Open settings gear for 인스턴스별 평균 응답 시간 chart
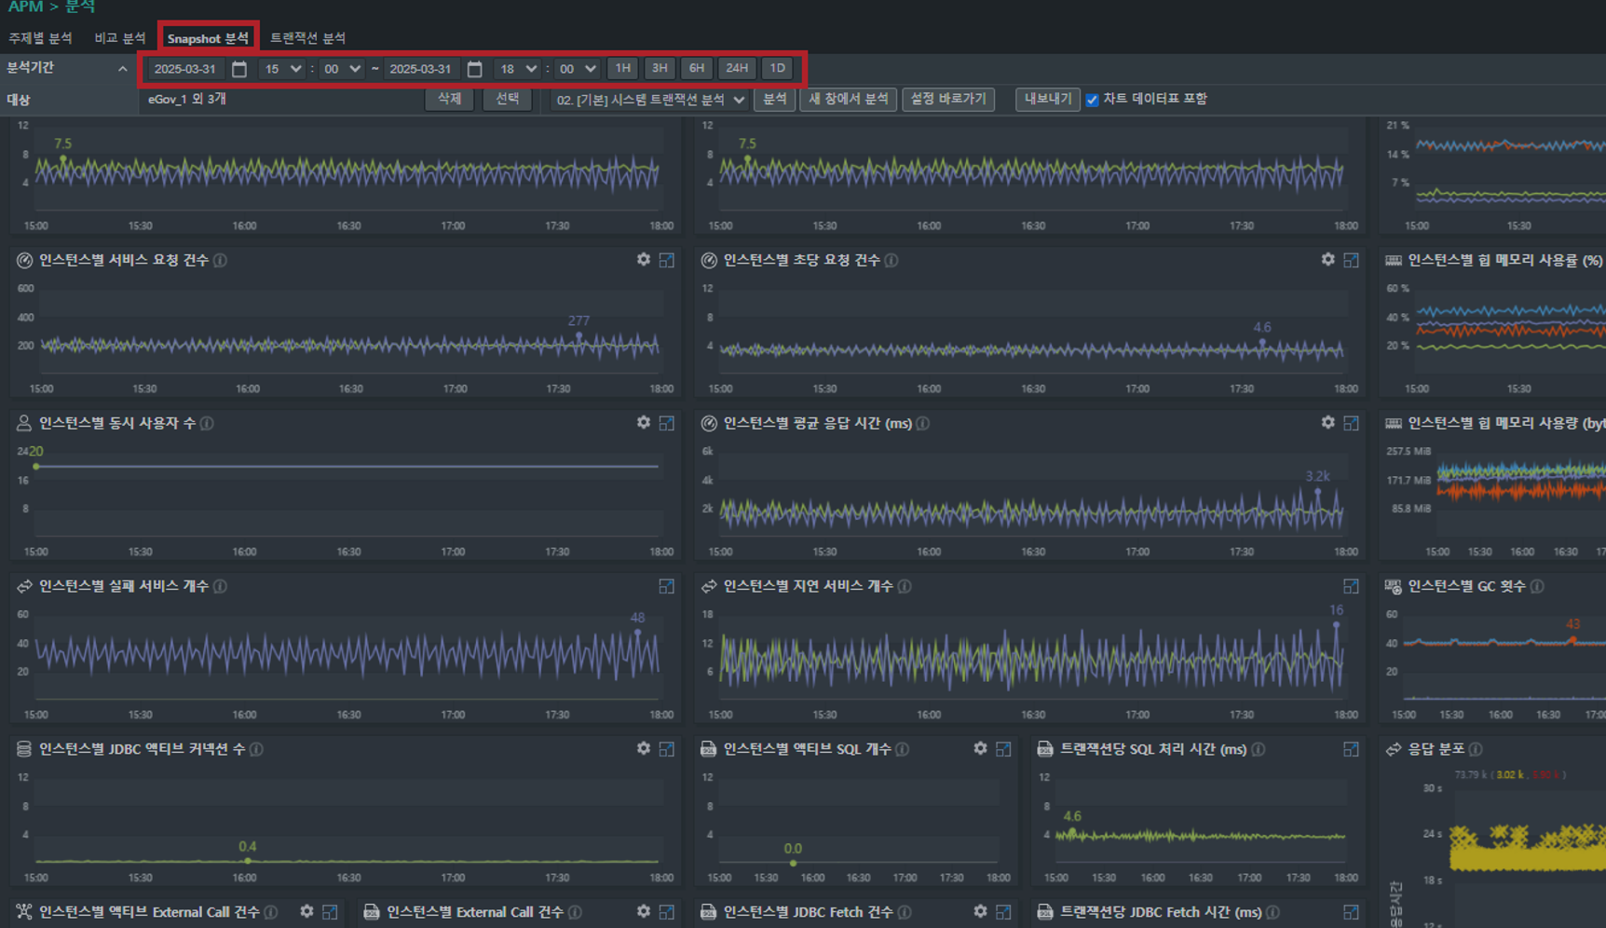This screenshot has width=1606, height=928. click(x=1327, y=423)
